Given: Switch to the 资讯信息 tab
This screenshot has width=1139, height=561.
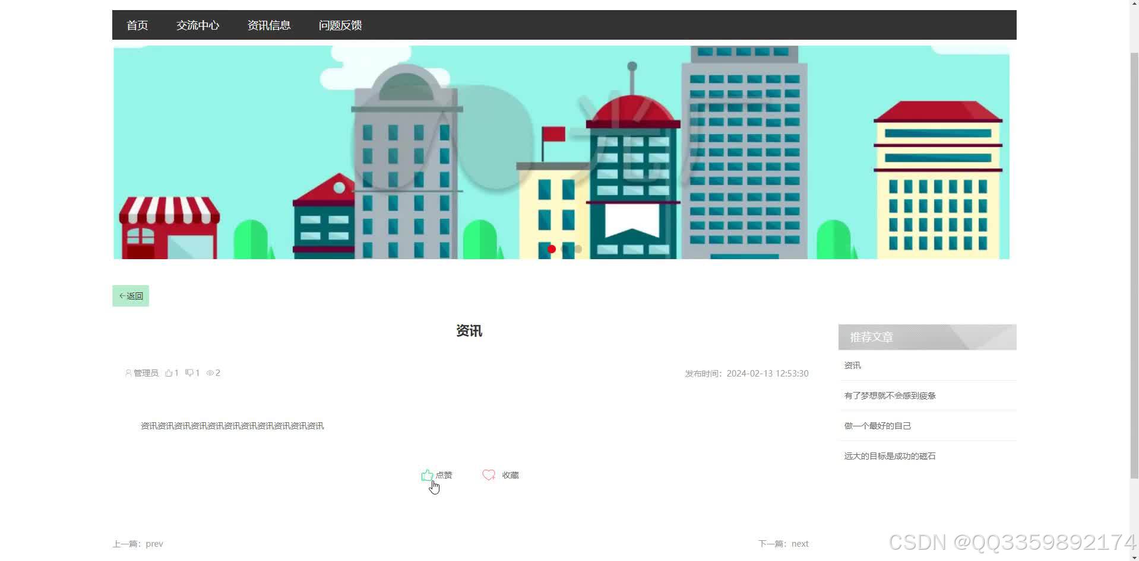Looking at the screenshot, I should coord(269,25).
